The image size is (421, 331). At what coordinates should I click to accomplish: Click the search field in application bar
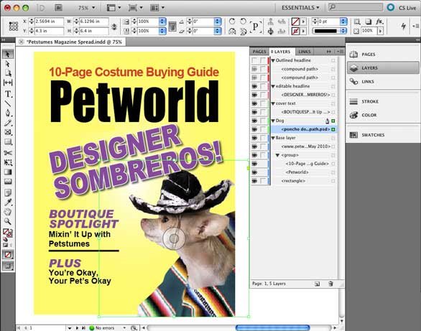pyautogui.click(x=356, y=7)
